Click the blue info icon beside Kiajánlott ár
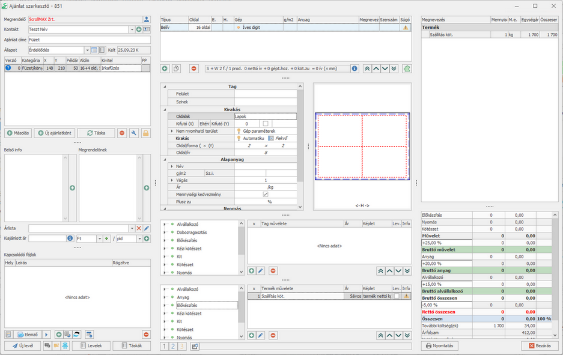The image size is (563, 355). (70, 238)
